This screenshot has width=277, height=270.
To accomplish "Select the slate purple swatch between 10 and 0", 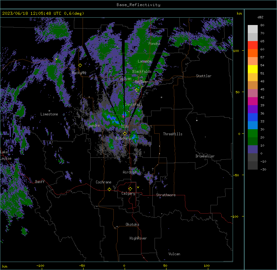I will tap(253, 149).
